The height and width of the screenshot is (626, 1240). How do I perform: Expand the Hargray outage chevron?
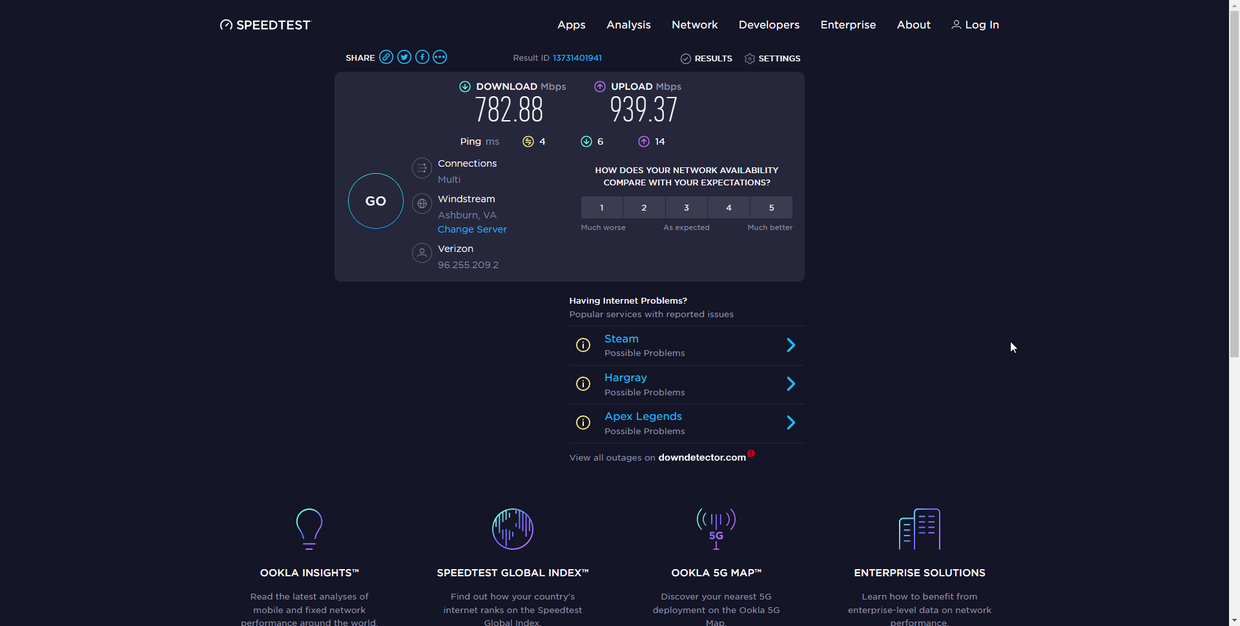coord(791,384)
